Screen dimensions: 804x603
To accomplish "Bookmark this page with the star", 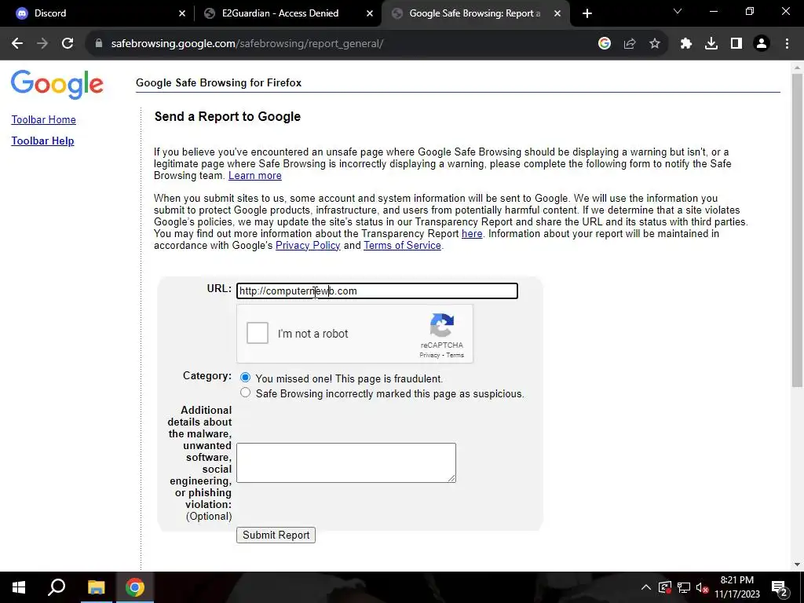I will [655, 44].
